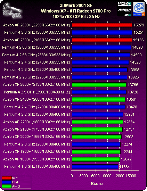Click the AMD Athlon XP logo
Image resolution: width=147 pixels, height=191 pixels.
[x=124, y=9]
